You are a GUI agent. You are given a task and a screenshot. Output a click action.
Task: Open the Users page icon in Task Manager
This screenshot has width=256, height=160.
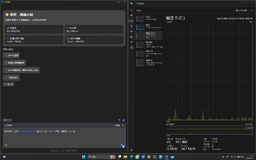[131, 37]
